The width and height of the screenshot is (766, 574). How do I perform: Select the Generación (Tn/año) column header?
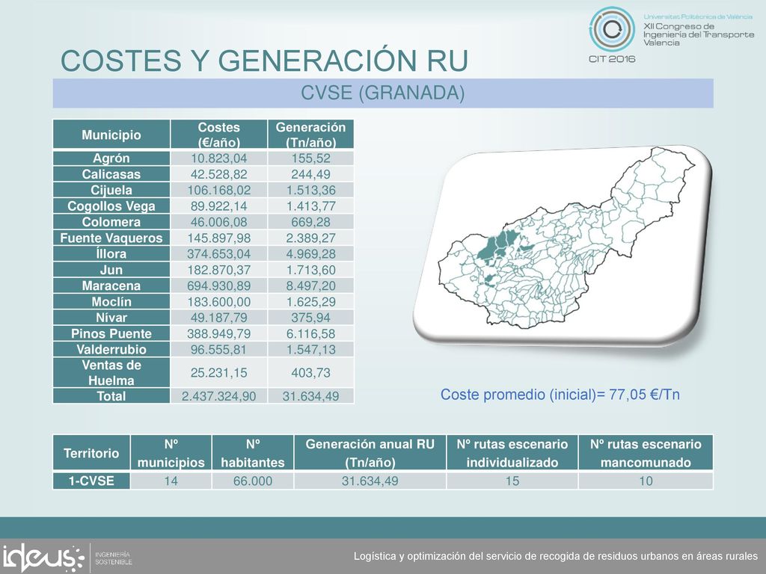click(x=310, y=135)
